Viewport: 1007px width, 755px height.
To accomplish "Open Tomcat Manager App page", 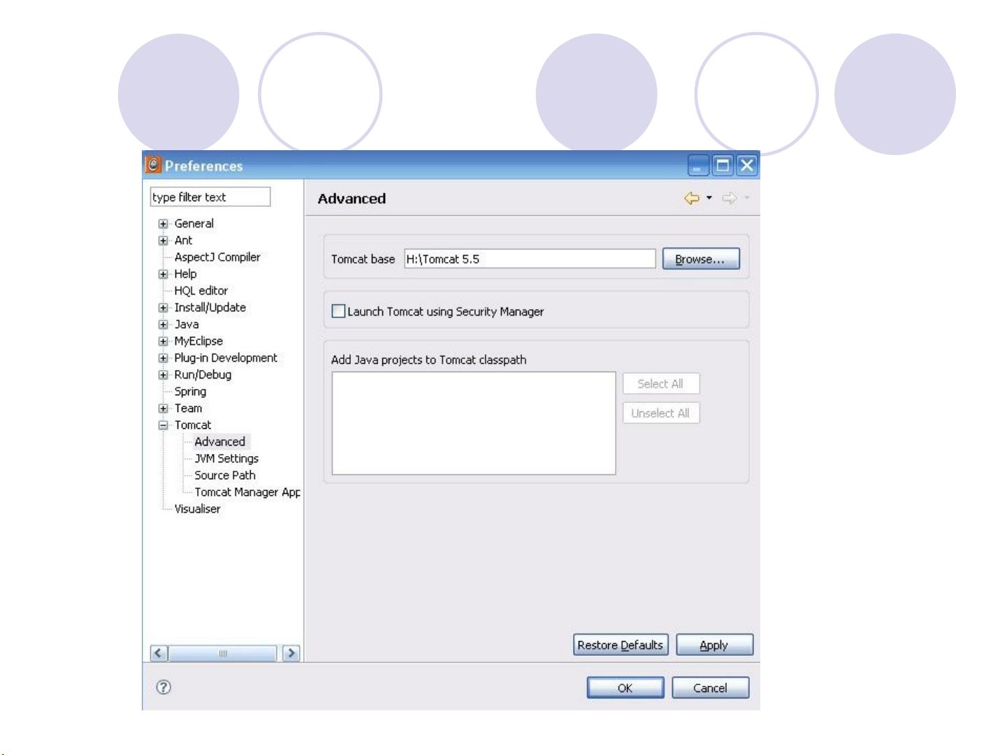I will click(247, 492).
